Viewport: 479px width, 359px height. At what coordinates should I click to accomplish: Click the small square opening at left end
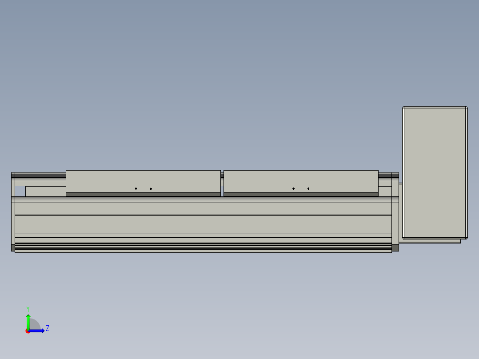click(x=20, y=191)
